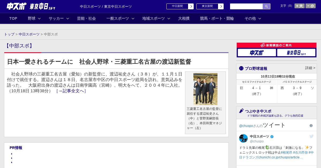This screenshot has height=168, width=321.
Task: Click the arrow beside 中日新聞
Action: [x=191, y=6]
